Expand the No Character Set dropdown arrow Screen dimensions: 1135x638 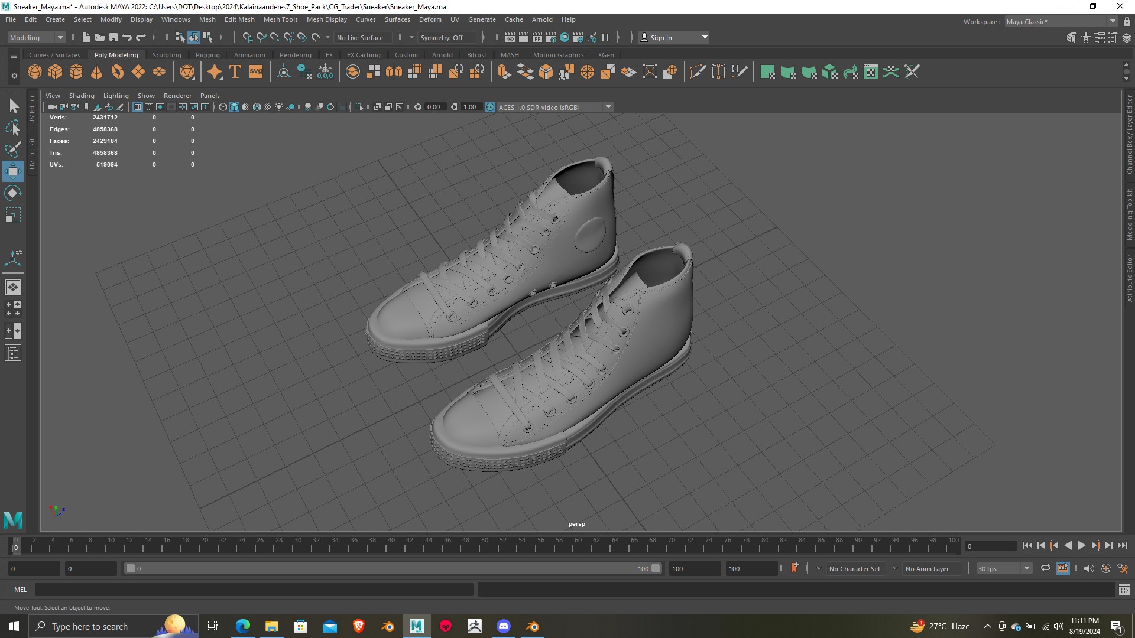click(819, 568)
